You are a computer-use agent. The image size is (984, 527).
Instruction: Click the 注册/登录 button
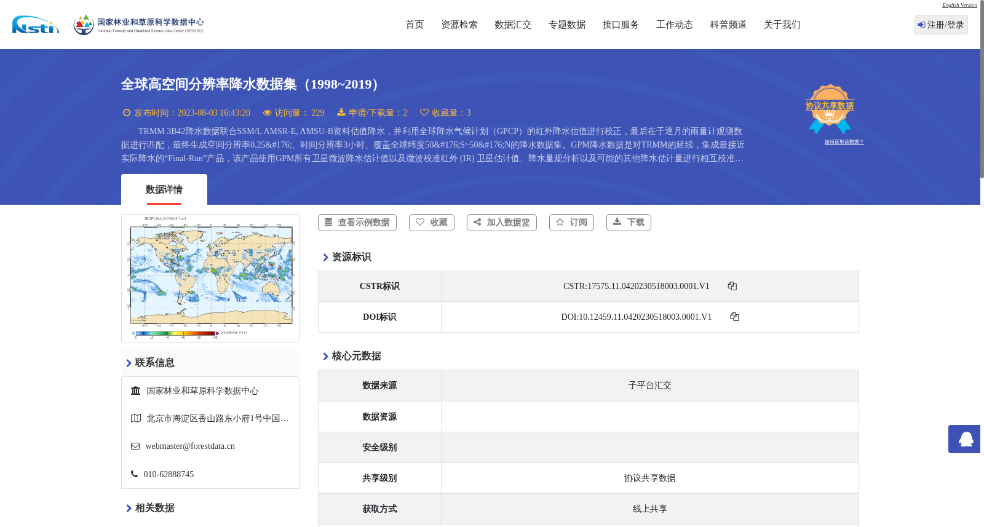pos(941,25)
